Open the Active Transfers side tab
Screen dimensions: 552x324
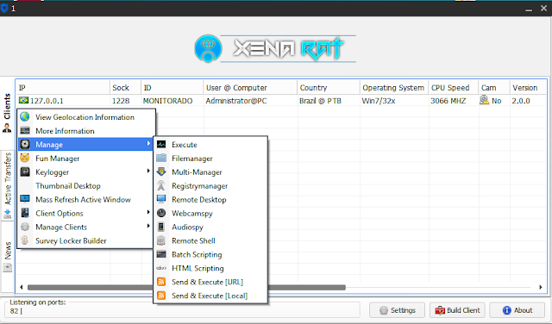7,185
